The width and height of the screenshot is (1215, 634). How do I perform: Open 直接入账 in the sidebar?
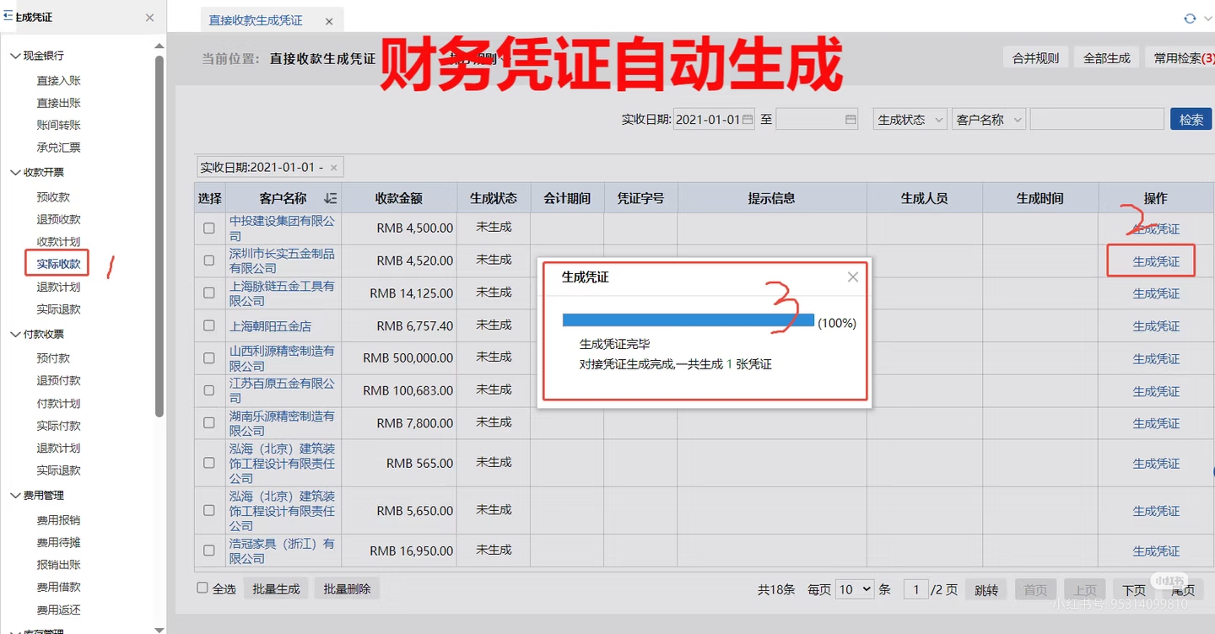point(58,81)
